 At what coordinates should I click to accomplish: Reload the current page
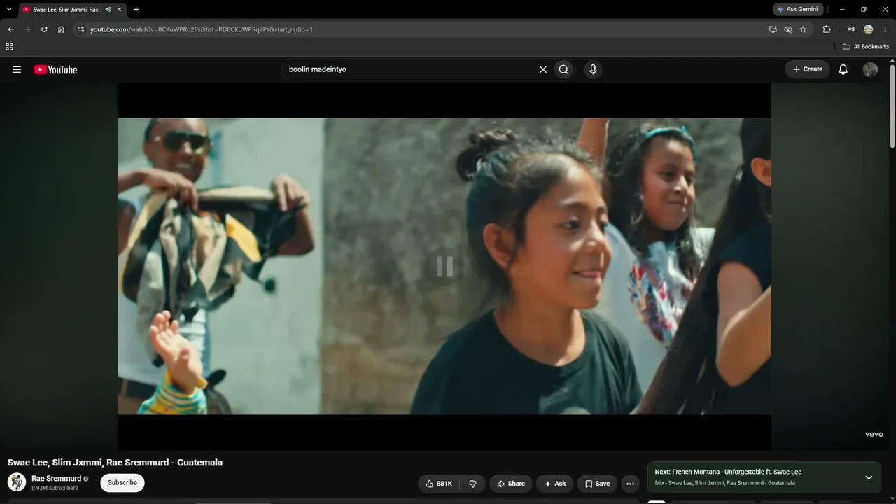coord(44,29)
